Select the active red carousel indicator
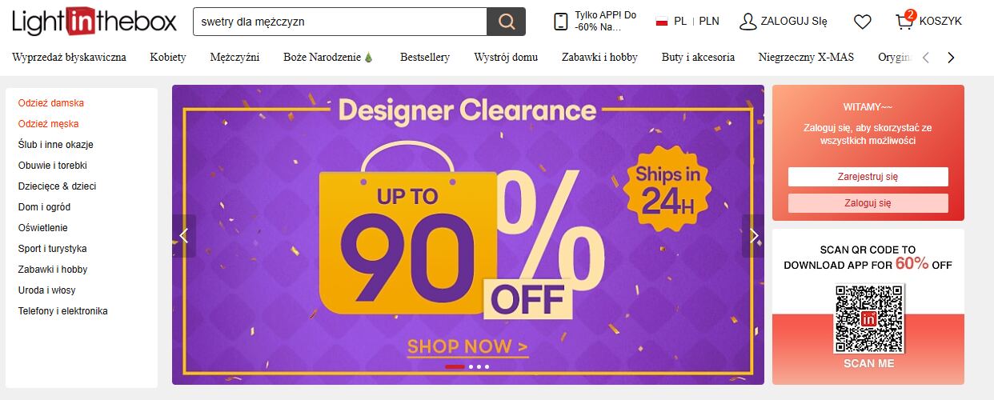 tap(455, 366)
